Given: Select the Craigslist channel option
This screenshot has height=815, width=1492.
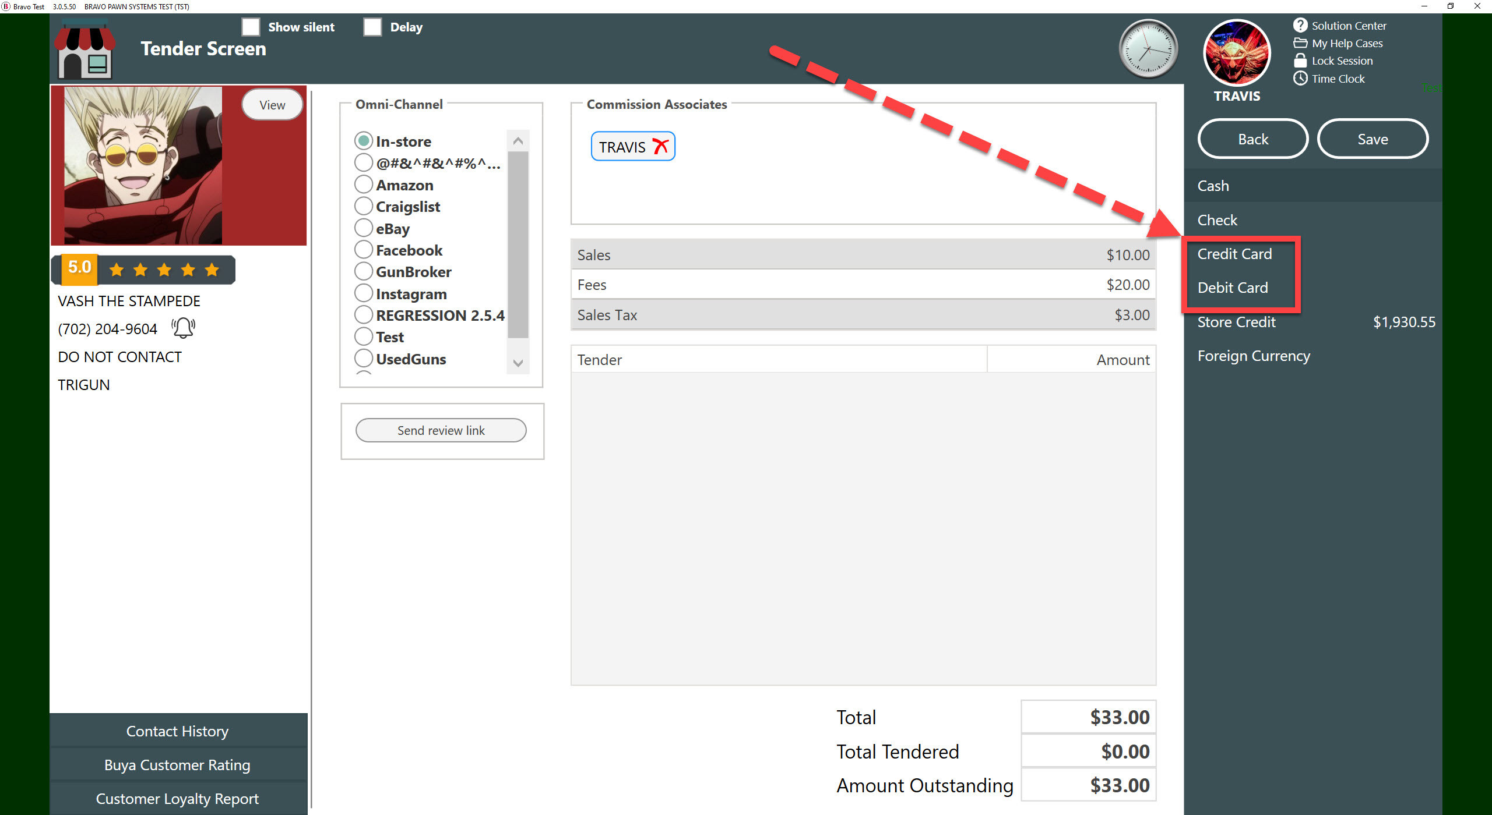Looking at the screenshot, I should pyautogui.click(x=364, y=206).
